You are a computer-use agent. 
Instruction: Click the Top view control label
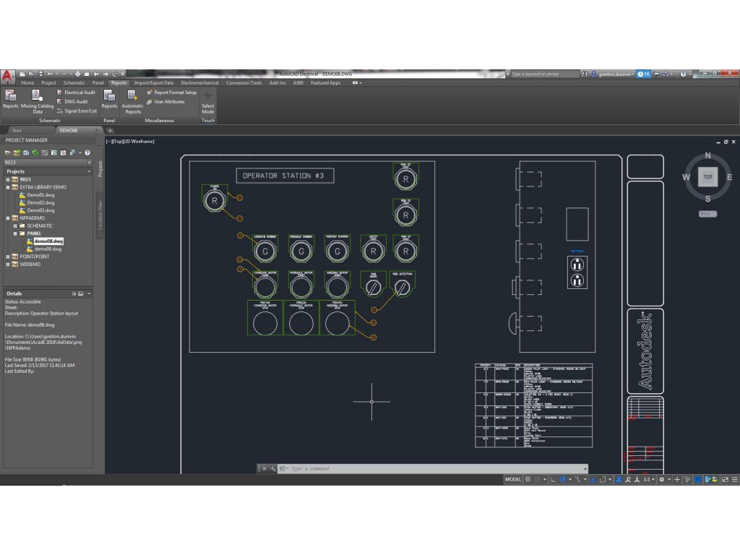point(116,142)
